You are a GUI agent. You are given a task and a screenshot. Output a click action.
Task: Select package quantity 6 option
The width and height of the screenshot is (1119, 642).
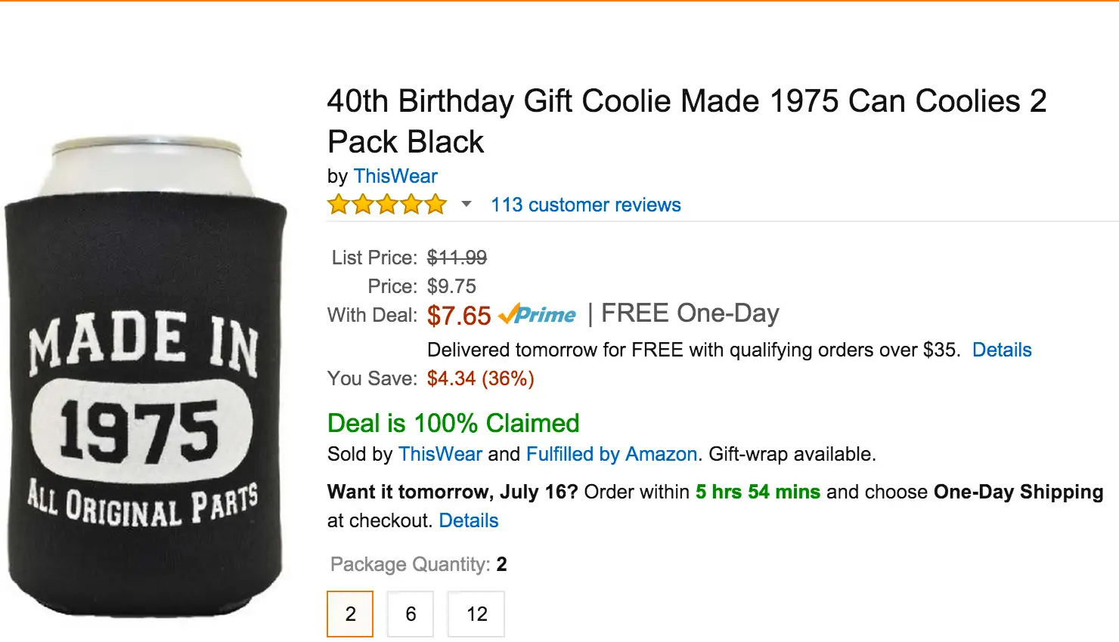411,614
